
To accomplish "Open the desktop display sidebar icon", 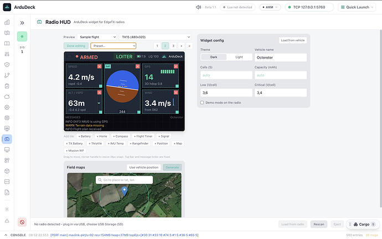I will (7, 150).
